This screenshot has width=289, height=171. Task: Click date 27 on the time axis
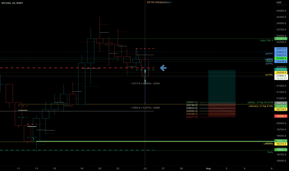(163, 169)
